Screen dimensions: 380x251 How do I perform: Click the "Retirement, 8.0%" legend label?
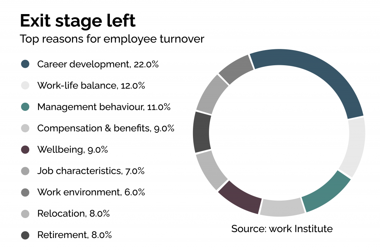click(x=74, y=235)
